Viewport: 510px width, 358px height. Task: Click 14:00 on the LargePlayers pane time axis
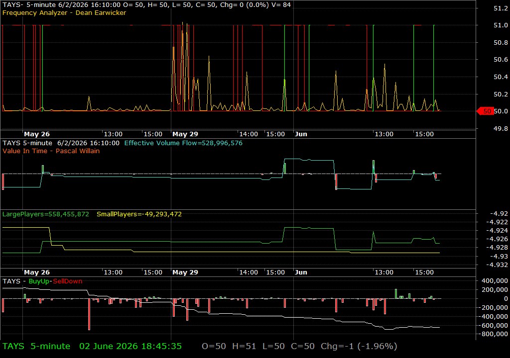pyautogui.click(x=249, y=272)
